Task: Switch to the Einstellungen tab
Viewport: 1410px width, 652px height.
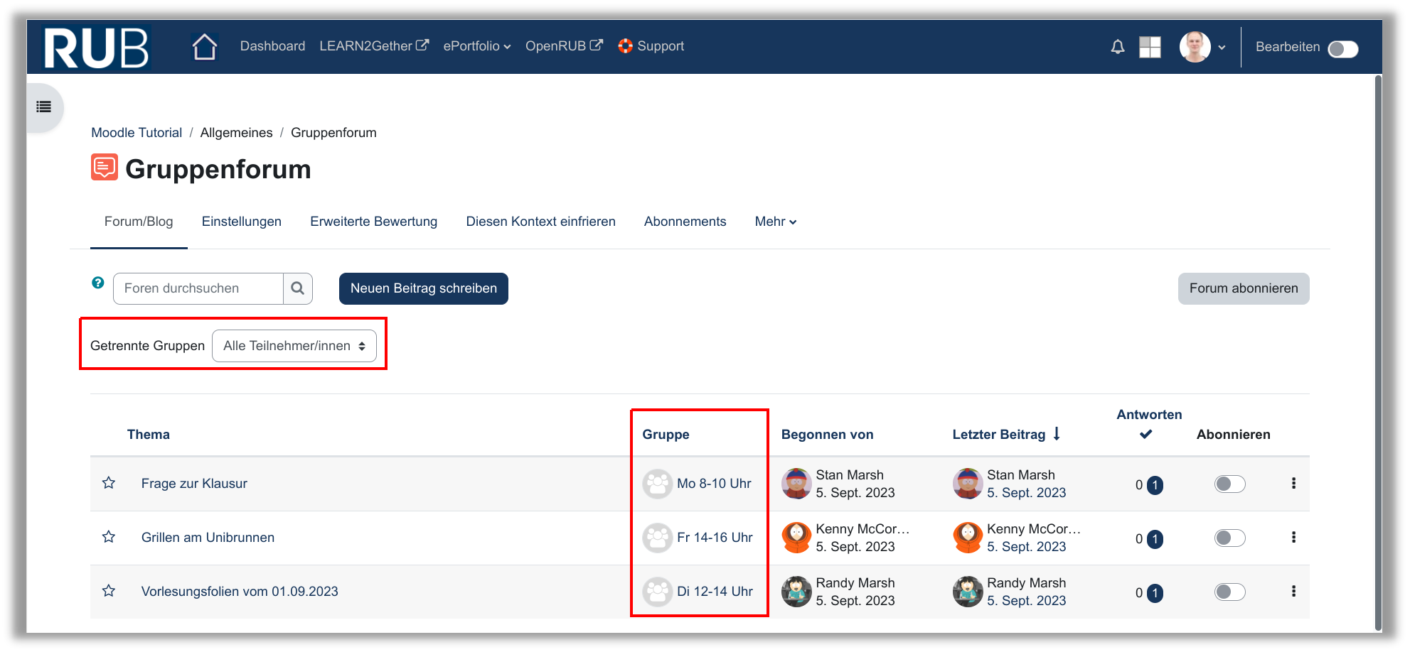Action: click(241, 222)
